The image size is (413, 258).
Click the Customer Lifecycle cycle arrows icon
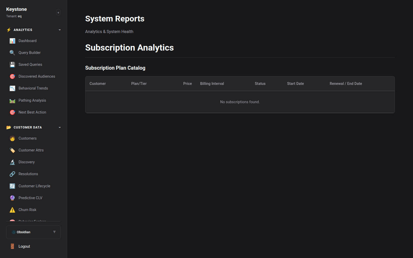12,186
